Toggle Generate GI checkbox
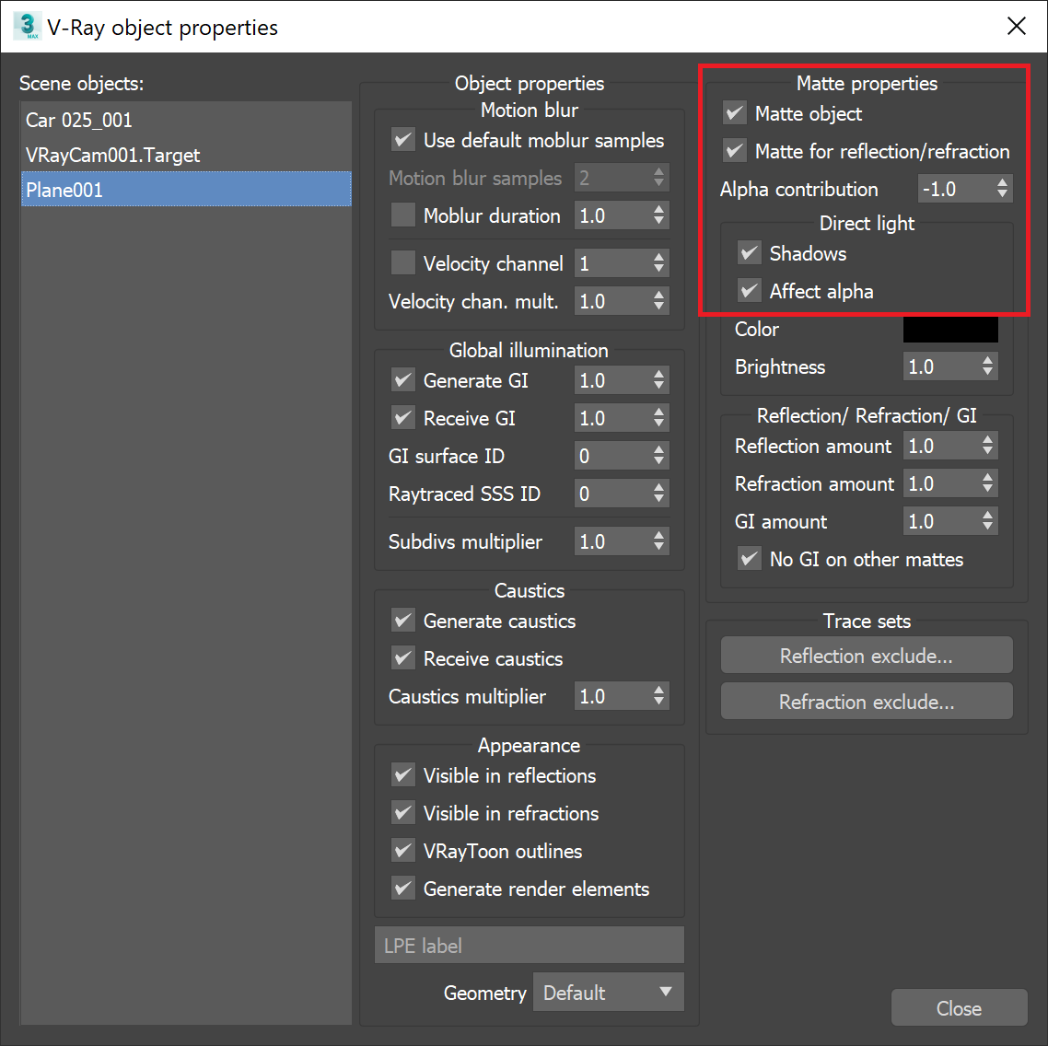Viewport: 1048px width, 1046px height. [x=402, y=379]
